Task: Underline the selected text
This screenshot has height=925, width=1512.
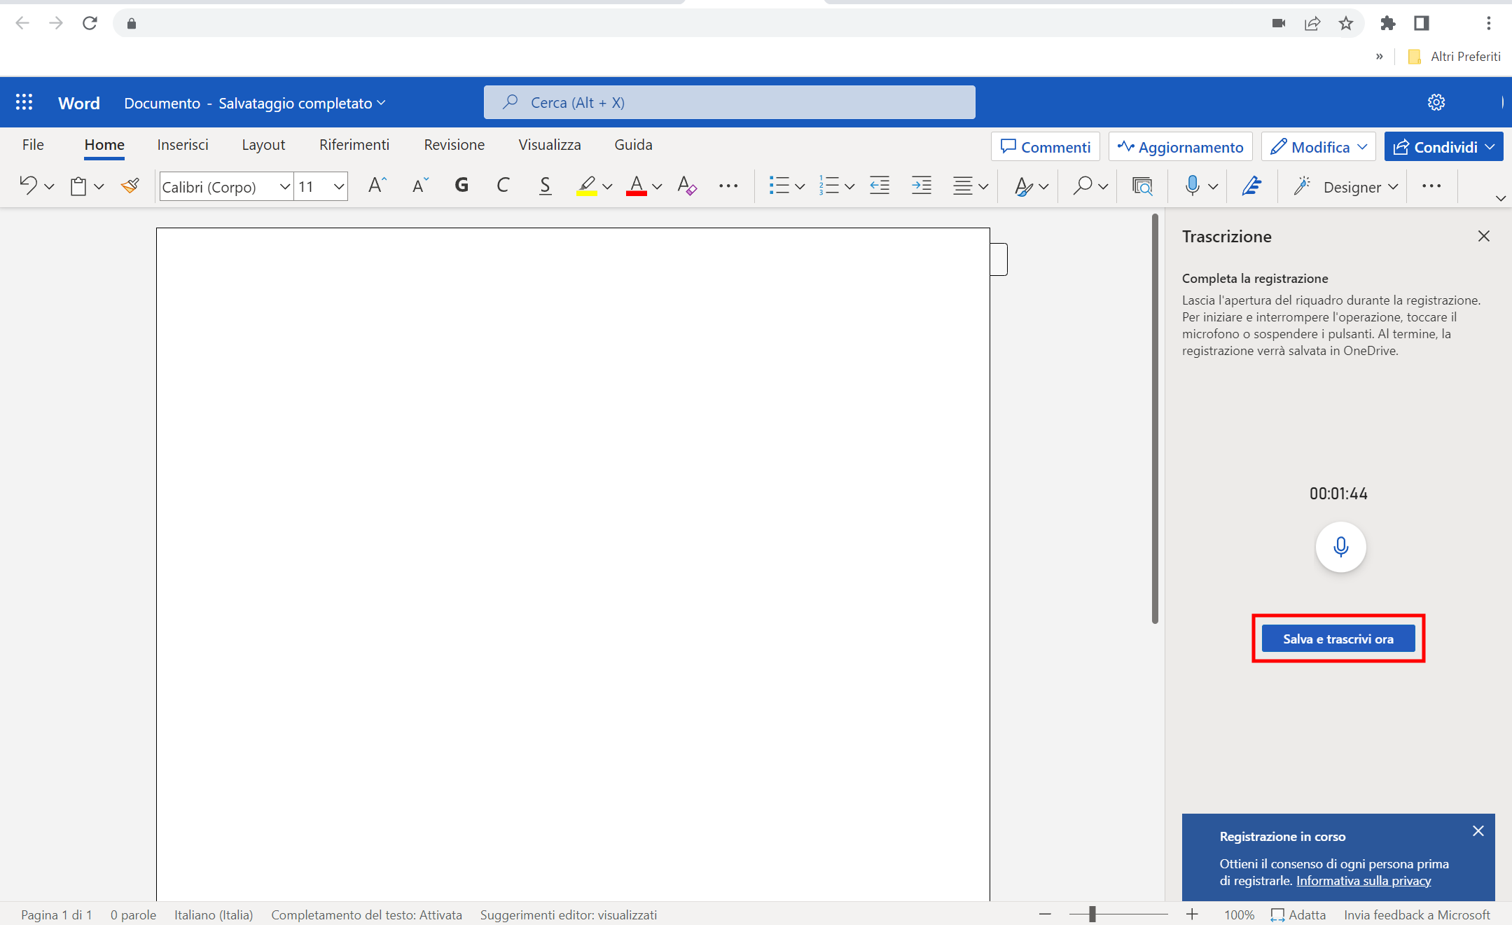Action: 544,186
